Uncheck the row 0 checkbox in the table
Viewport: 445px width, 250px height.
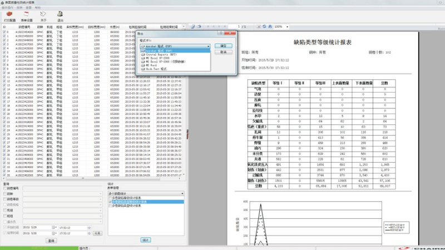coord(5,32)
